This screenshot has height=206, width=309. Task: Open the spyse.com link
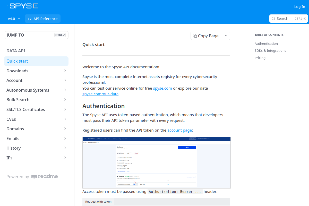[162, 88]
